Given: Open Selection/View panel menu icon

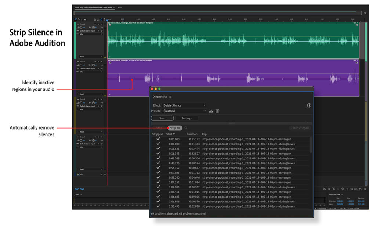Looking at the screenshot, I should coord(342,195).
